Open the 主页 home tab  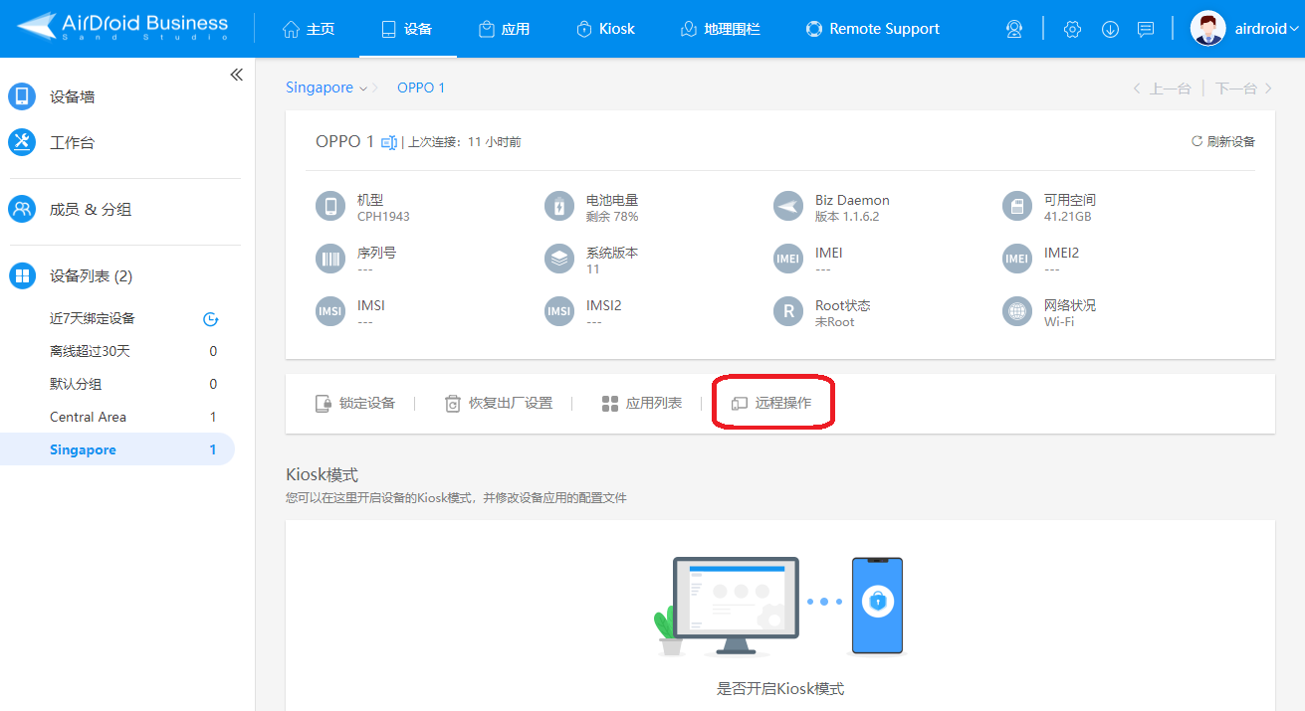[309, 29]
